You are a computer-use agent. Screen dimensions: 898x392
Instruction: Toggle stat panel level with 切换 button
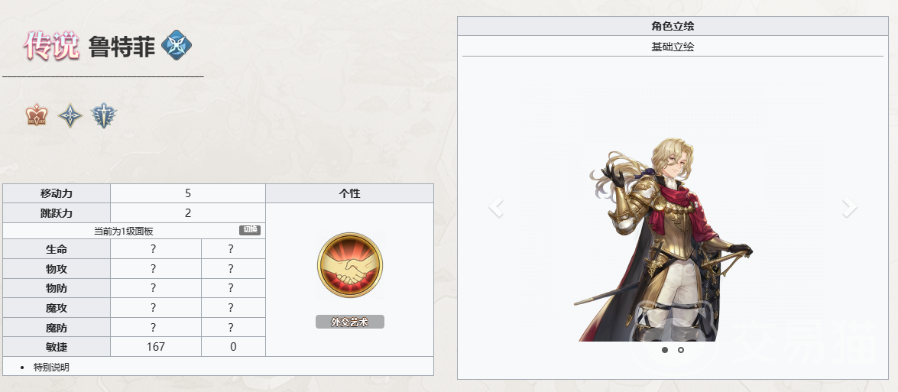[250, 230]
